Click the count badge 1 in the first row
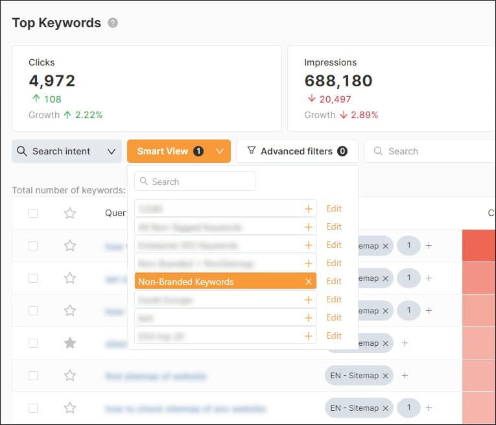 408,245
